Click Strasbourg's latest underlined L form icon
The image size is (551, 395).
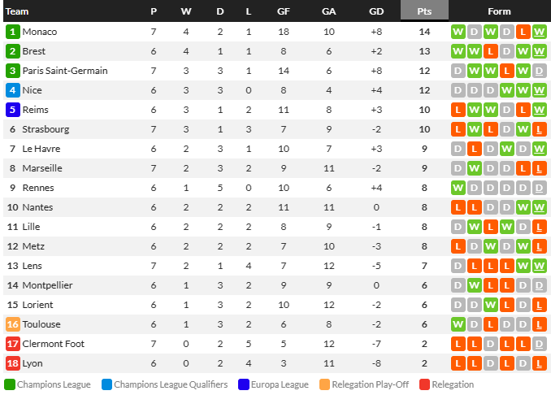539,130
